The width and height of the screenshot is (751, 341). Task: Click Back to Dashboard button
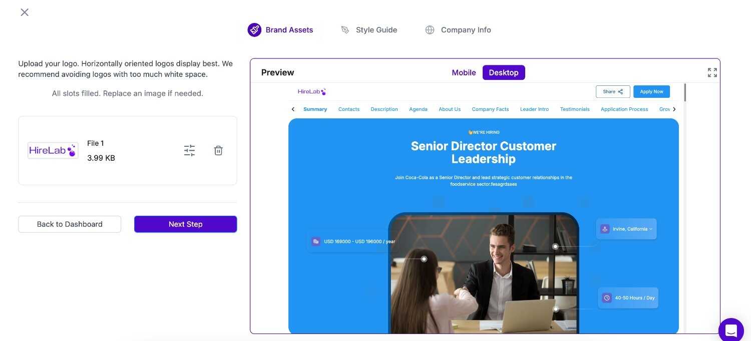click(70, 224)
